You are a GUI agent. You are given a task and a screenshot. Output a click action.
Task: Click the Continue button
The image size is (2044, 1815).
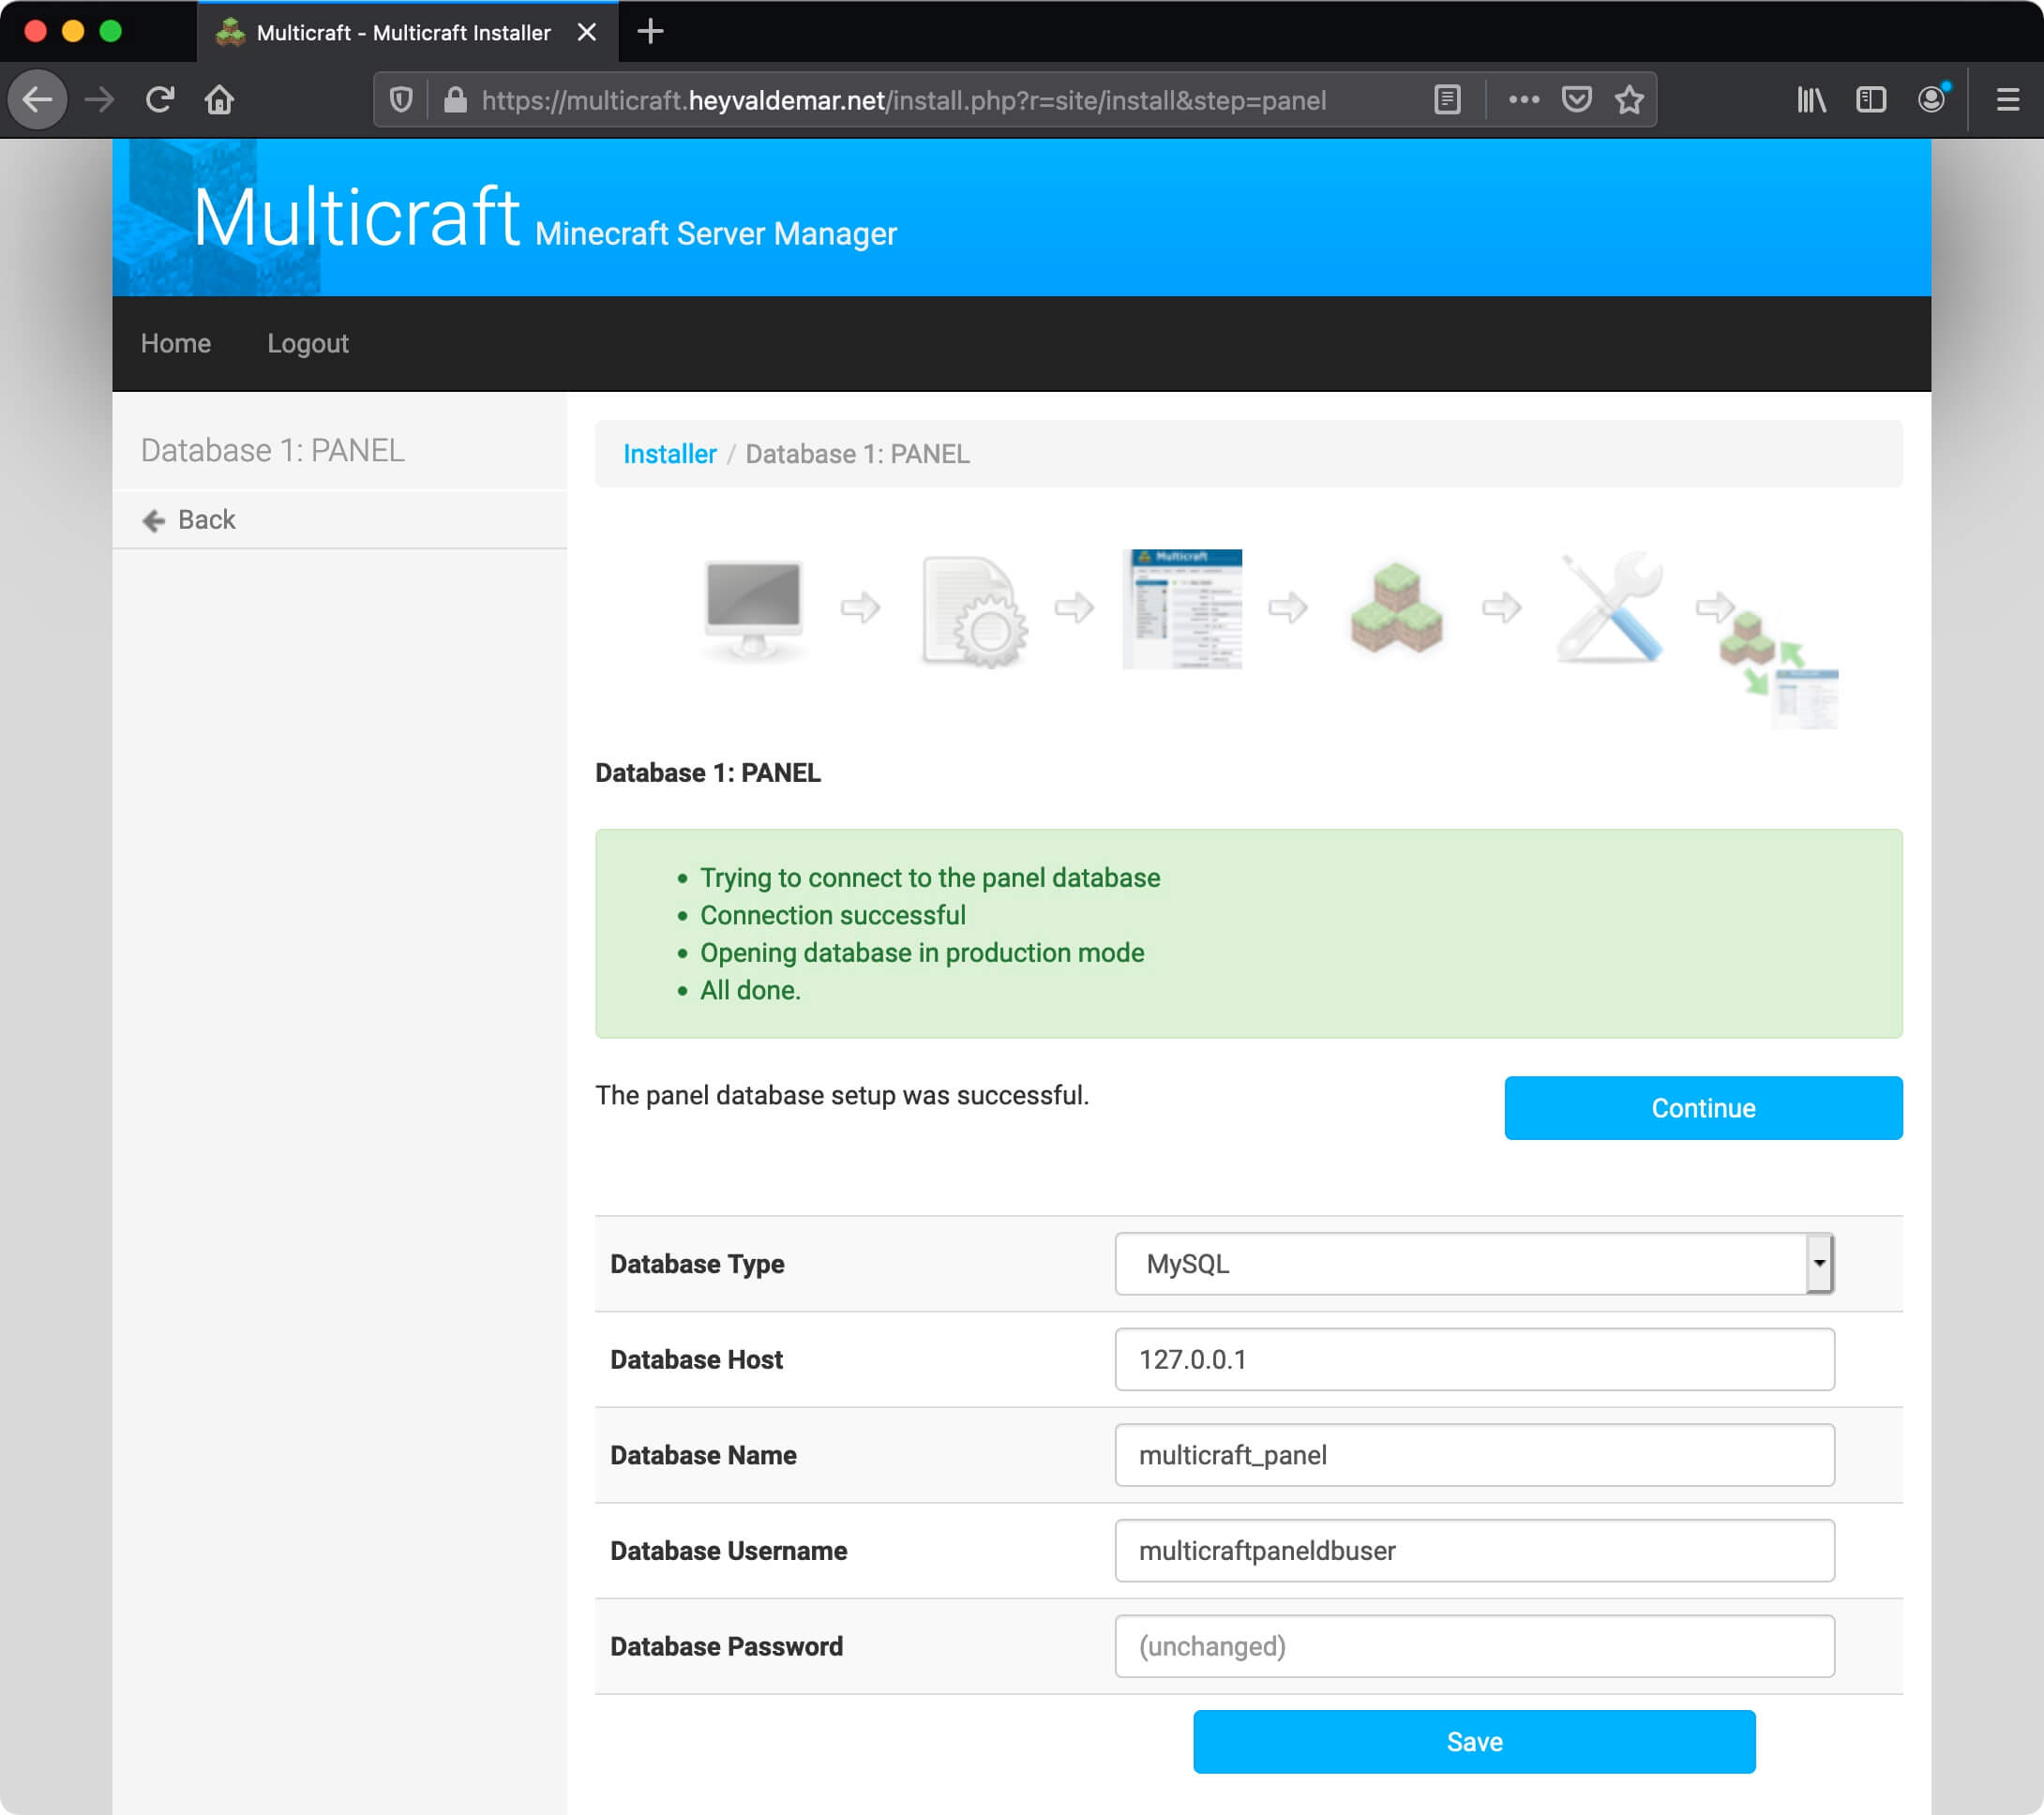pyautogui.click(x=1703, y=1107)
